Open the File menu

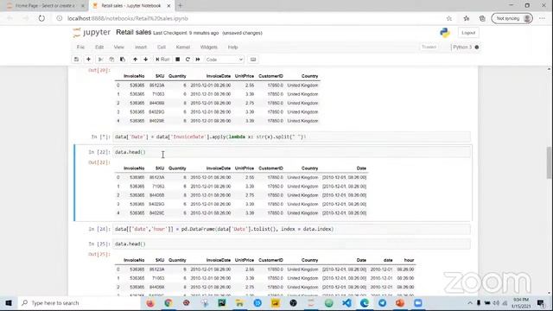pos(80,47)
